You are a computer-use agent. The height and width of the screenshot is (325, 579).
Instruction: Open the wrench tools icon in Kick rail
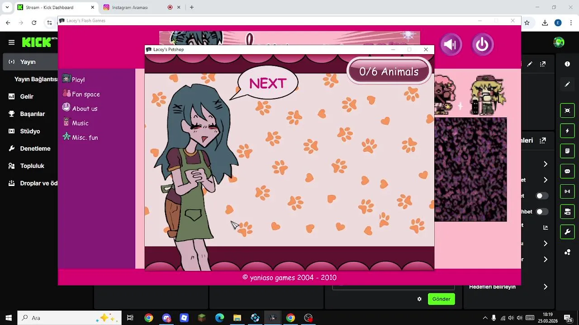click(x=567, y=232)
